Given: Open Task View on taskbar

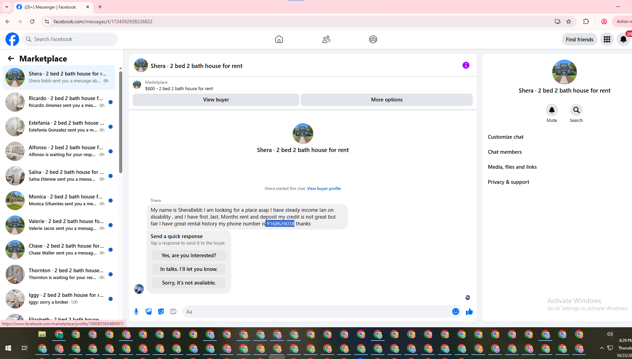Looking at the screenshot, I should [25, 348].
